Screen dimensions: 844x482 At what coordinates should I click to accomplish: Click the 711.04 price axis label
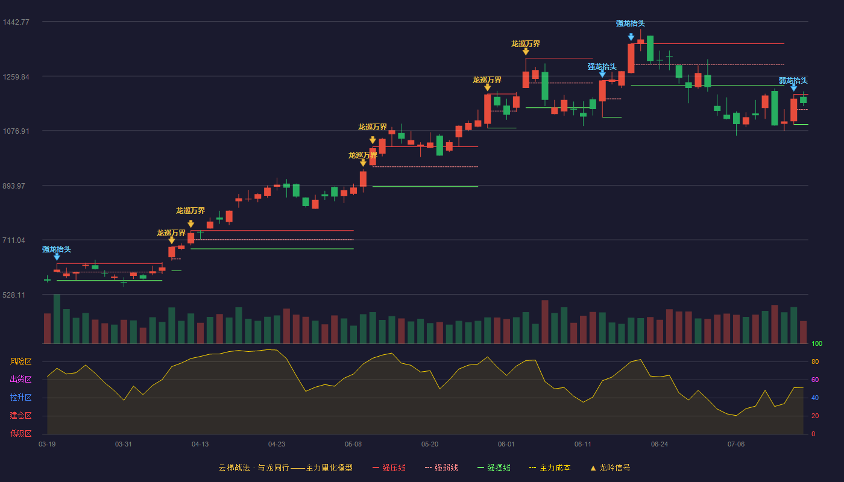point(14,240)
